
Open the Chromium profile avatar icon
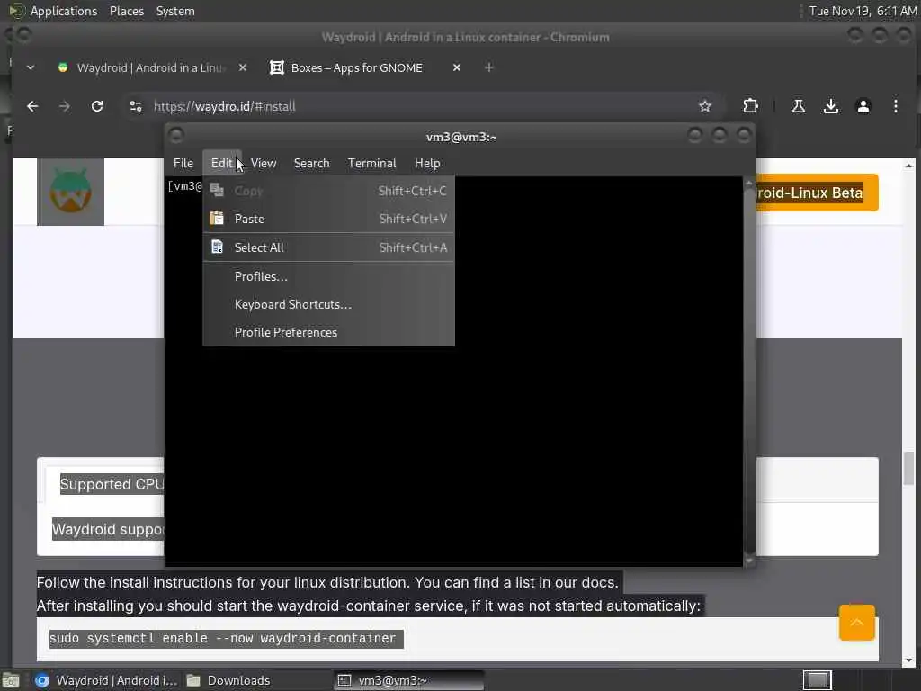tap(863, 106)
